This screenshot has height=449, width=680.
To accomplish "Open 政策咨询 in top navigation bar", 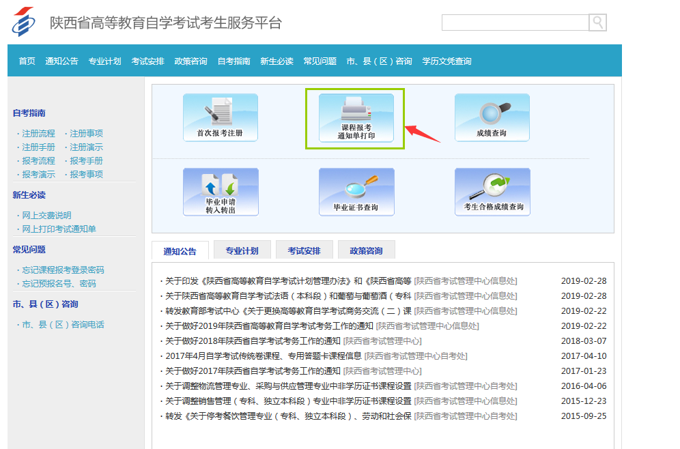I will coord(190,61).
